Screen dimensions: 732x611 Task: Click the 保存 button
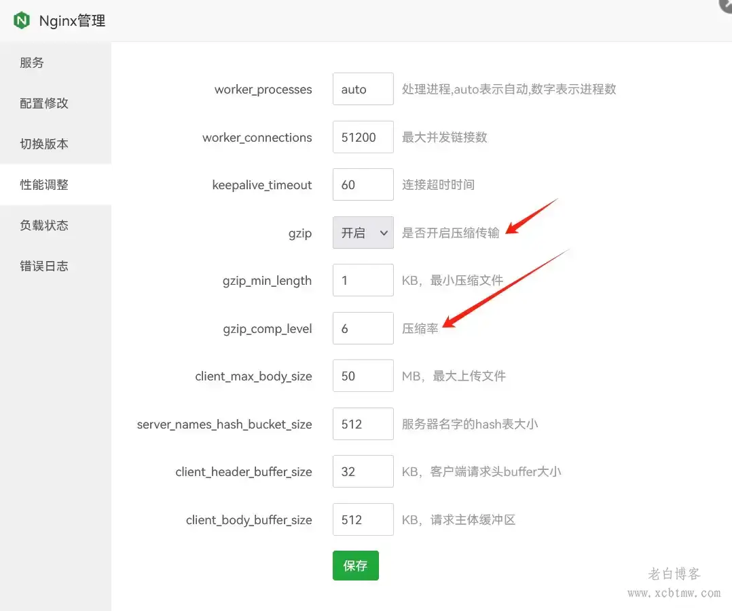point(355,565)
